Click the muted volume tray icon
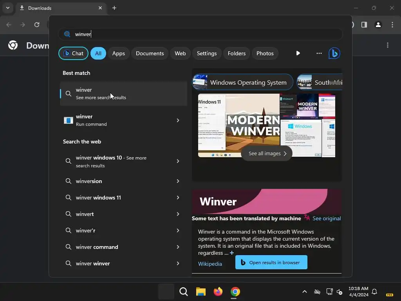The image size is (401, 301). click(x=340, y=292)
